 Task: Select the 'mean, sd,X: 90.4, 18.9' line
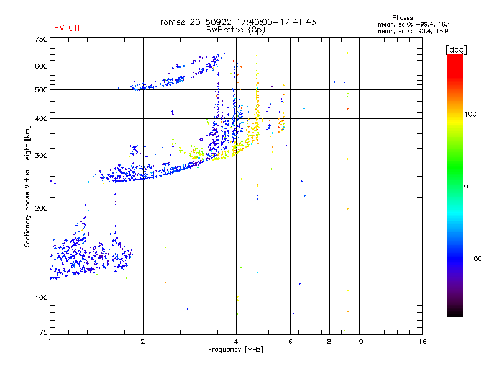(413, 31)
